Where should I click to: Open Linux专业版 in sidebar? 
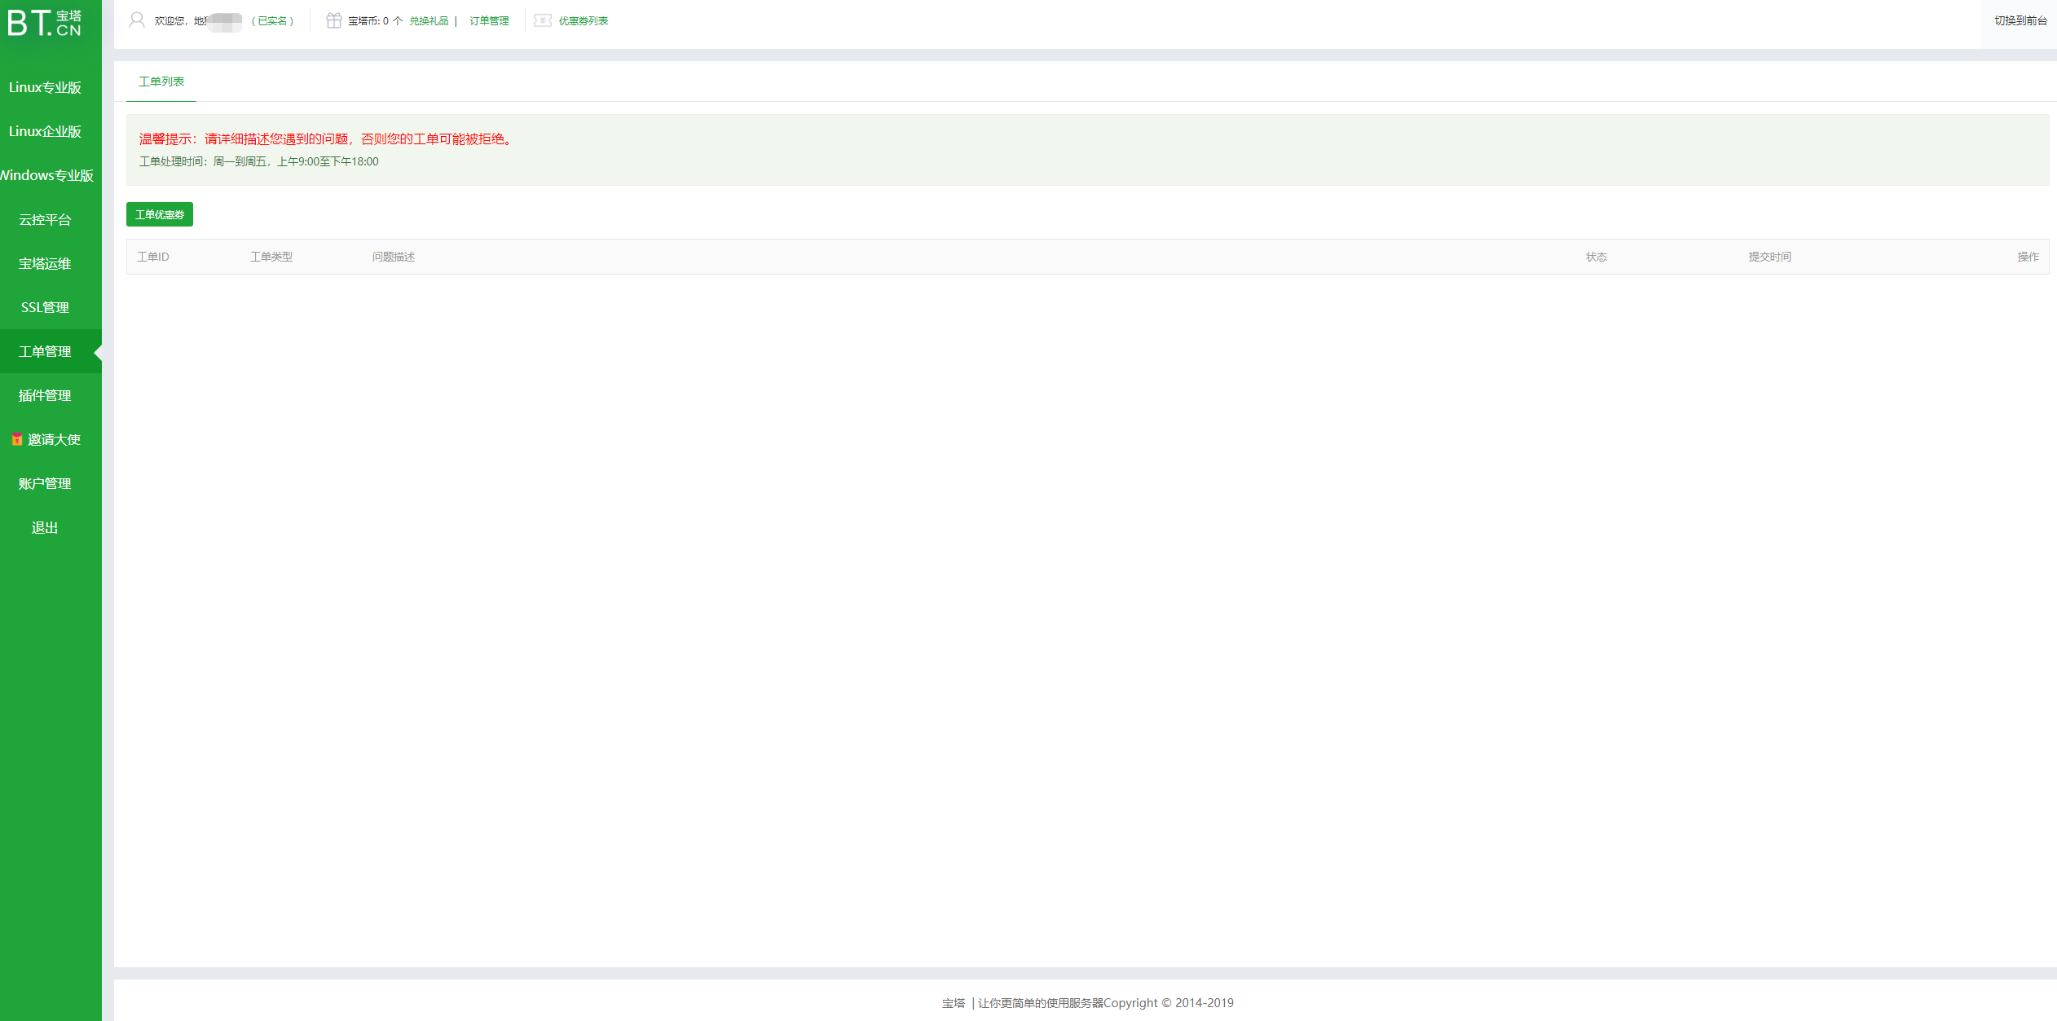pyautogui.click(x=45, y=87)
